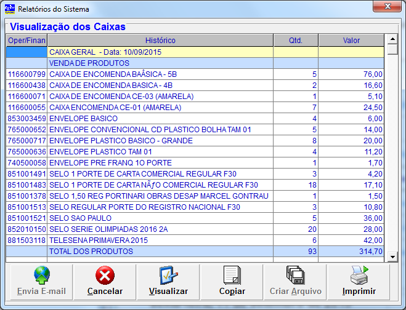Select ENVELOPE PLASTICO BASICO - GRANDE
Screen dimensions: 406x310
click(195, 141)
